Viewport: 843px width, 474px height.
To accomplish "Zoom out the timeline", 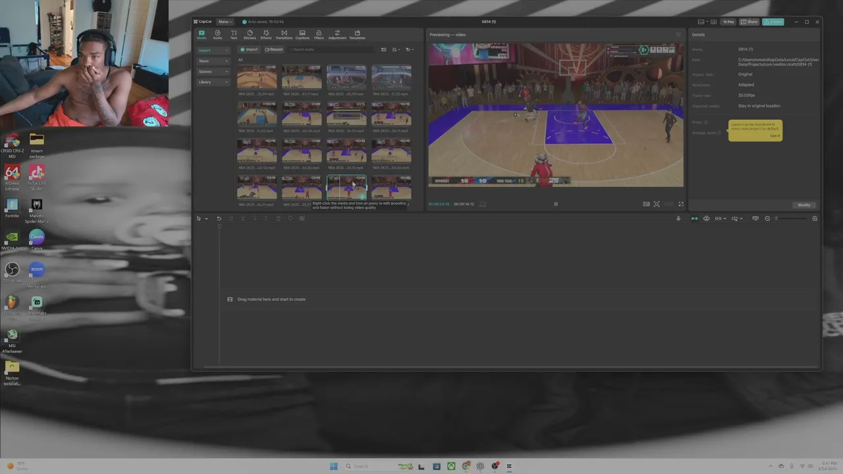I will coord(767,219).
